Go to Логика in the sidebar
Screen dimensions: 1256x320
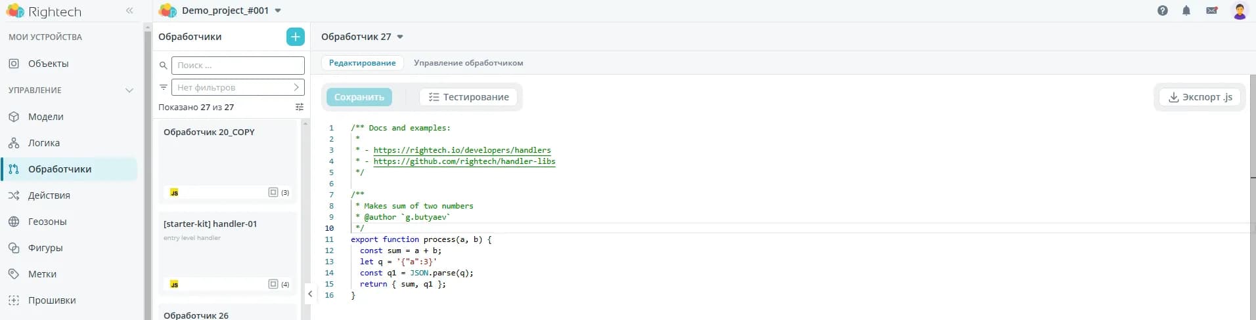43,143
